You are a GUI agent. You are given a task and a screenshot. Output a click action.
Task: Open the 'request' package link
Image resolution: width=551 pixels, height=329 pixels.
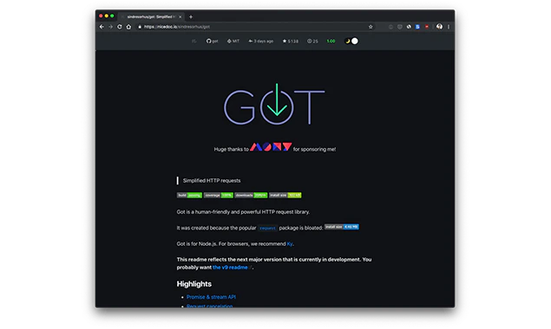[267, 228]
